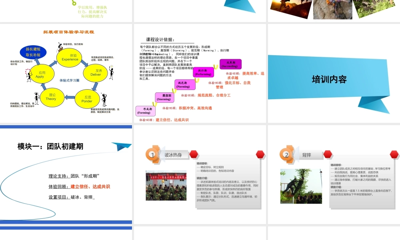400x240 pixels.
Task: Click the ice-breaking group photo
Action: [x=166, y=186]
